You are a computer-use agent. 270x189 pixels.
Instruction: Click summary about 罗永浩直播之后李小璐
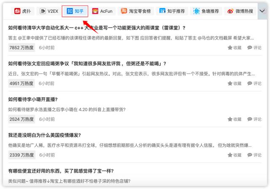tap(67, 109)
